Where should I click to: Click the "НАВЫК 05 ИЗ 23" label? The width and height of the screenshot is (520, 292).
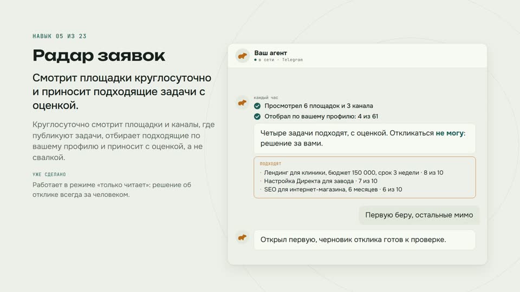tap(60, 36)
